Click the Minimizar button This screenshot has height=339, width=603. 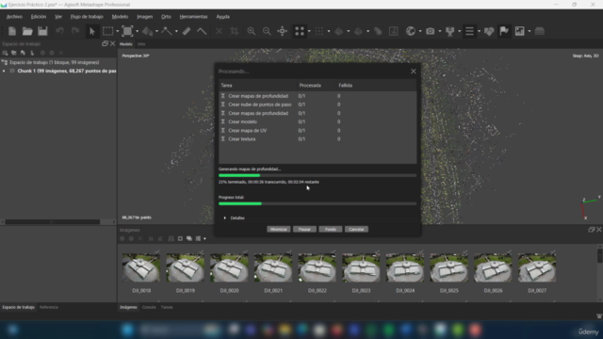(x=279, y=229)
